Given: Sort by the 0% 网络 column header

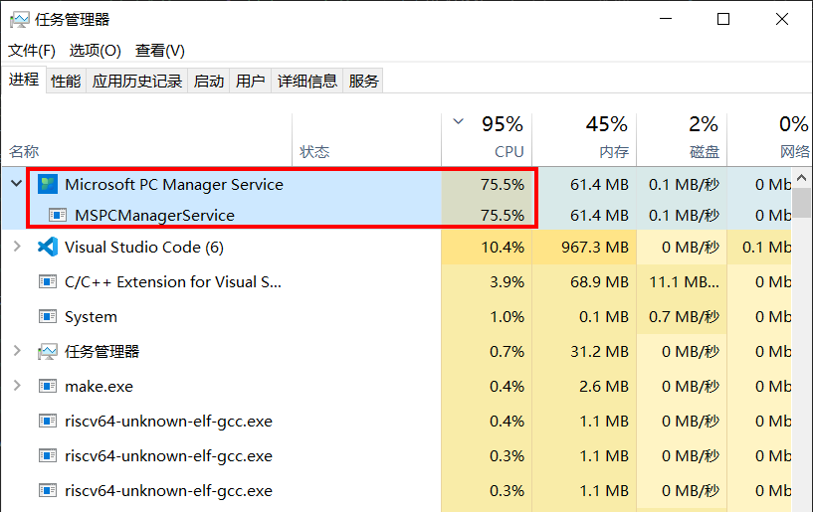Looking at the screenshot, I should pos(769,139).
